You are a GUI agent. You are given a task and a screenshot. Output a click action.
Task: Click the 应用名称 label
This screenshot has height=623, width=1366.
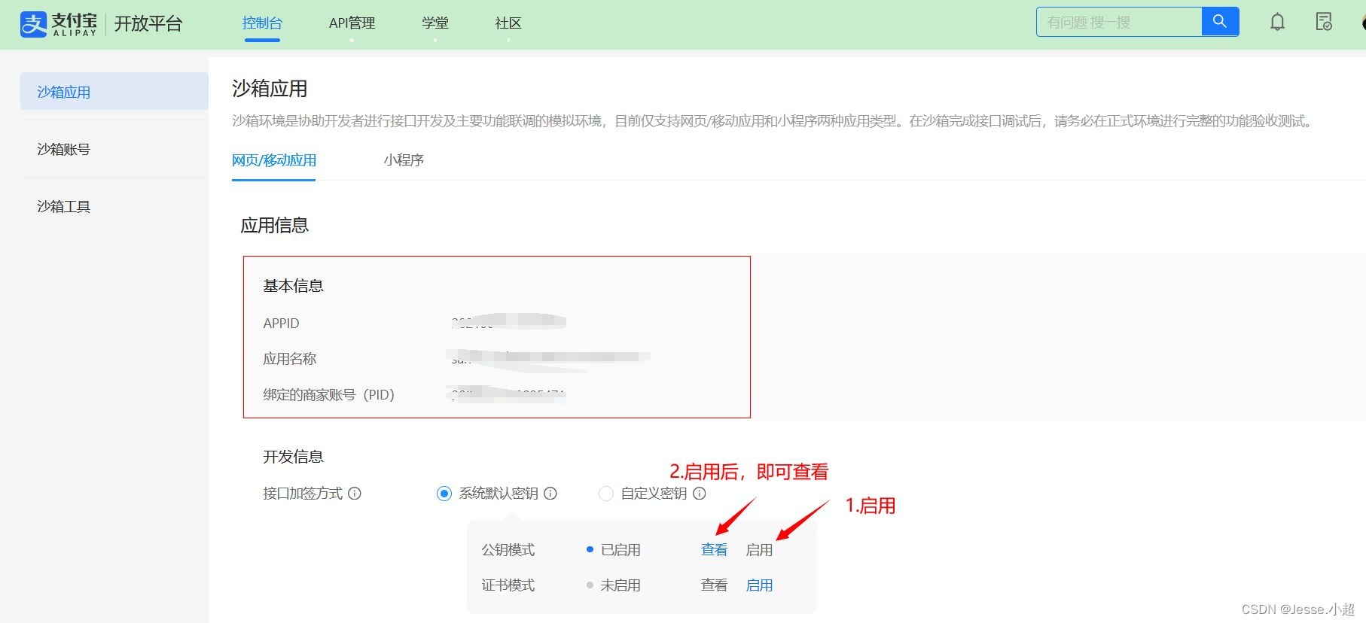coord(290,359)
